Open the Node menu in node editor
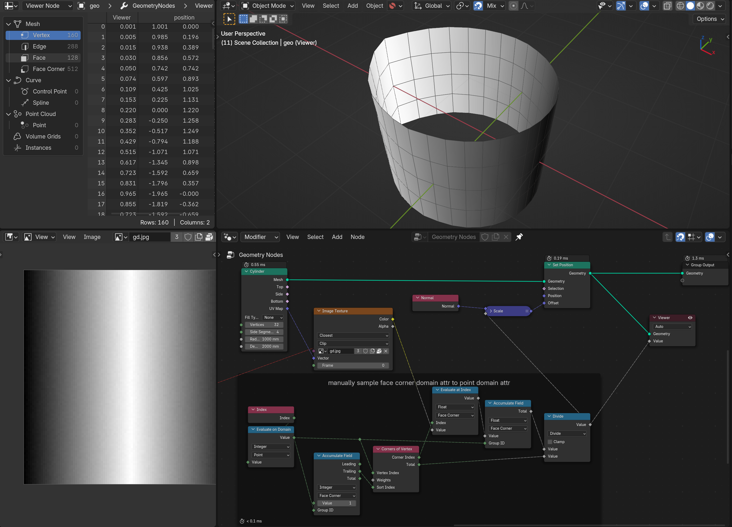Screen dimensions: 732x527 point(357,237)
